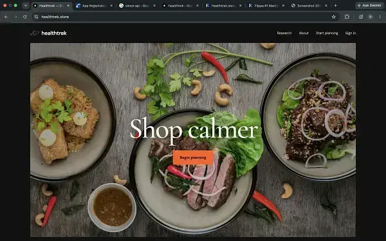Open the Start planning nav link
This screenshot has height=241, width=386.
pos(327,33)
